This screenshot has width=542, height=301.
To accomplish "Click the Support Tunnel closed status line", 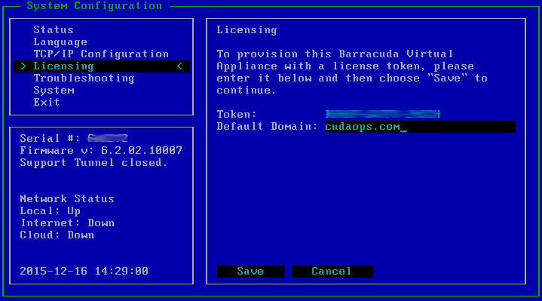I will coord(93,163).
